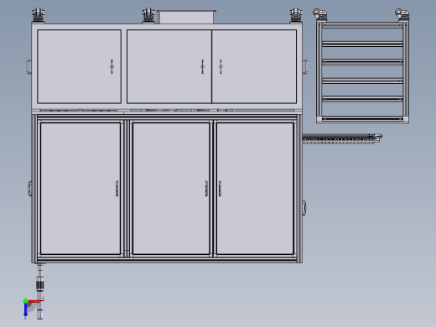Screen dimensions: 436x327
Task: Select the lower right cabinet door panel
Action: [255, 189]
